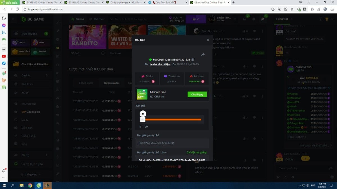This screenshot has height=189, width=337.
Task: Open the browser extensions puzzle icon
Action: 312,9
